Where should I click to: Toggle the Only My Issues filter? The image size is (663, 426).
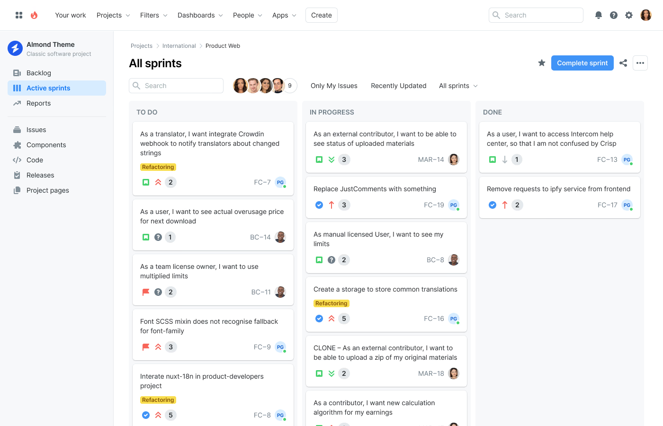pyautogui.click(x=334, y=86)
